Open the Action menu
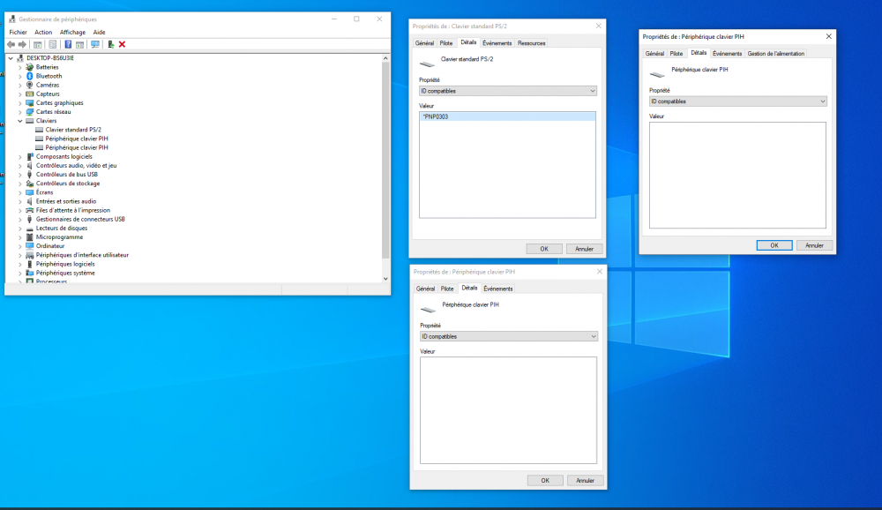The image size is (882, 510). coord(43,32)
